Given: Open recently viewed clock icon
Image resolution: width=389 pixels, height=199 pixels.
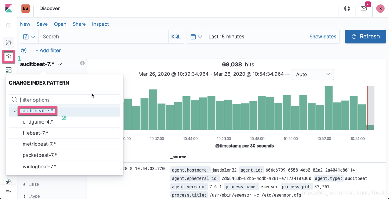Looking at the screenshot, I should click(x=8, y=25).
